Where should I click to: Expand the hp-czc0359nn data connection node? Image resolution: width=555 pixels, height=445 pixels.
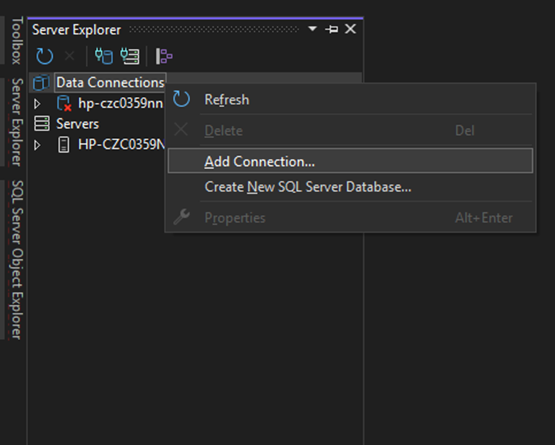[x=37, y=104]
